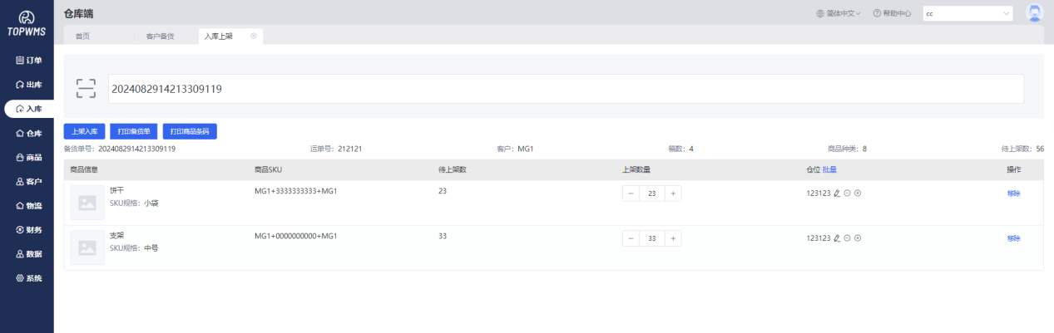Remove location minus icon in 饼干 row
The height and width of the screenshot is (333, 1054).
[x=847, y=193]
